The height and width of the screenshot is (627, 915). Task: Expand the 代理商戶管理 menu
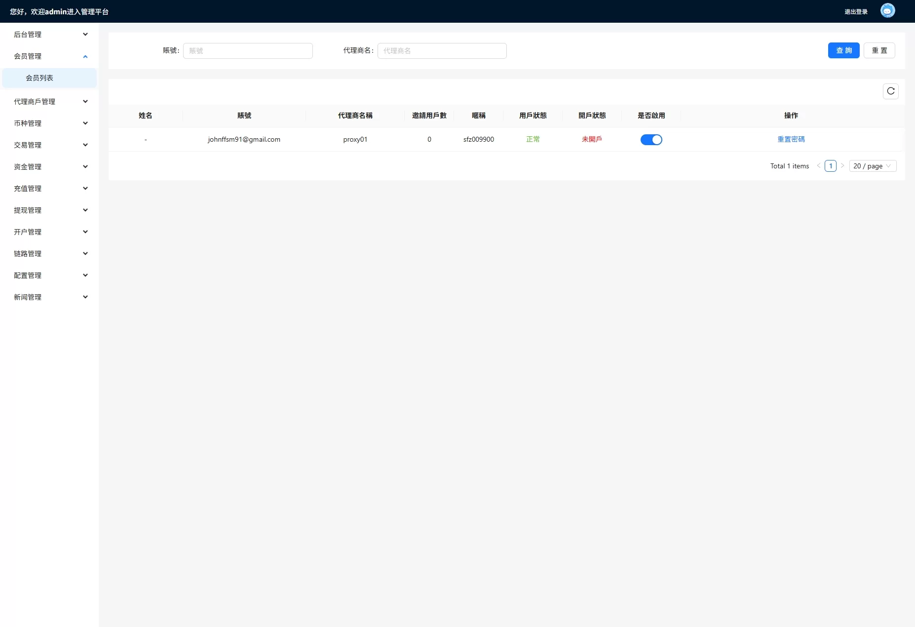[49, 102]
